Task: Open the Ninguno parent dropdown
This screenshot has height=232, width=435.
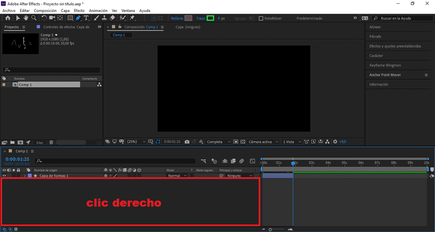Action: click(240, 175)
